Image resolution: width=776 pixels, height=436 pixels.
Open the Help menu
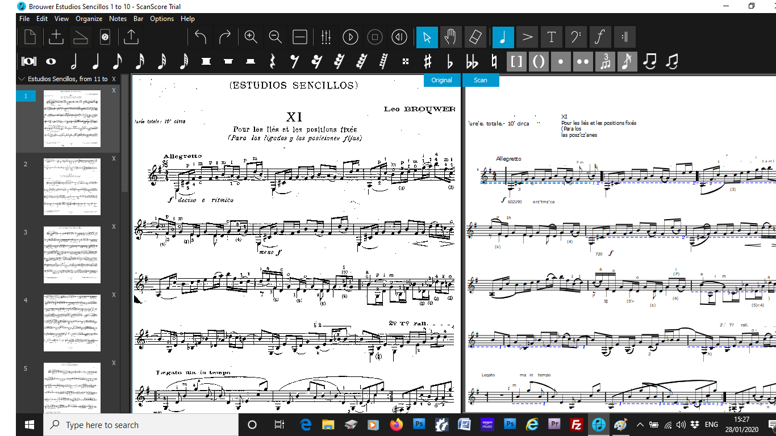tap(187, 19)
